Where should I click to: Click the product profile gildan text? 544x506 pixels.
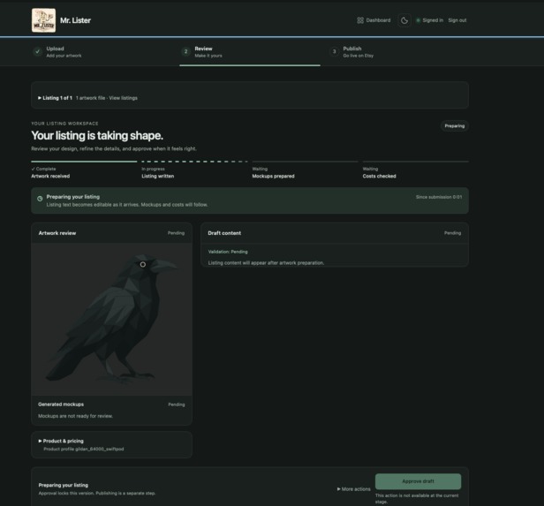pyautogui.click(x=84, y=449)
